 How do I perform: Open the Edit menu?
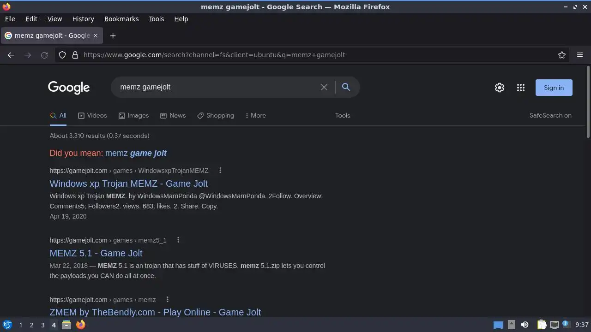click(31, 19)
